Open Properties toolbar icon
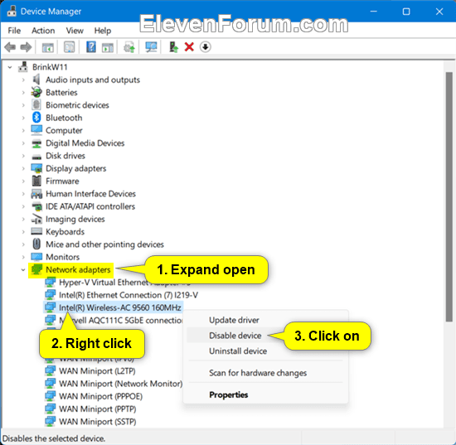 69,46
